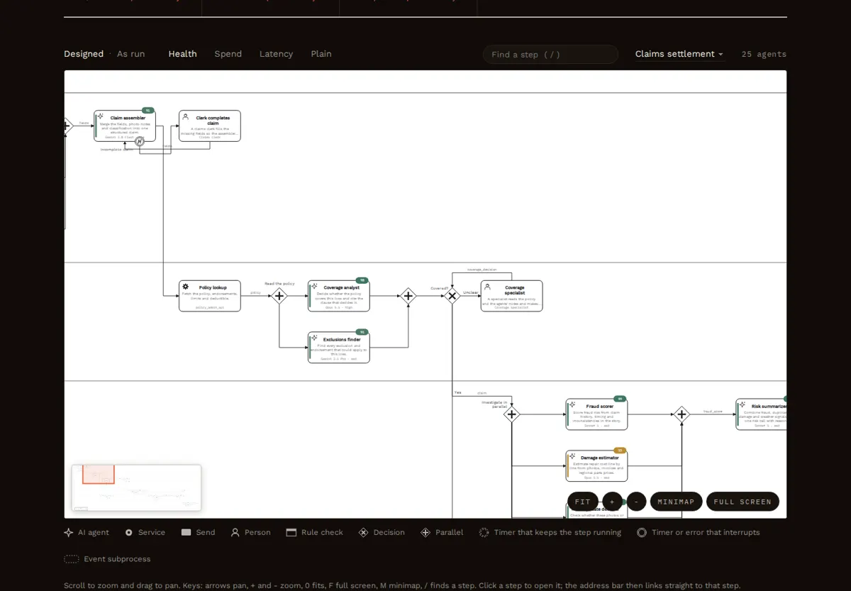Open the Risk summarizer step
This screenshot has width=851, height=591.
tap(762, 414)
